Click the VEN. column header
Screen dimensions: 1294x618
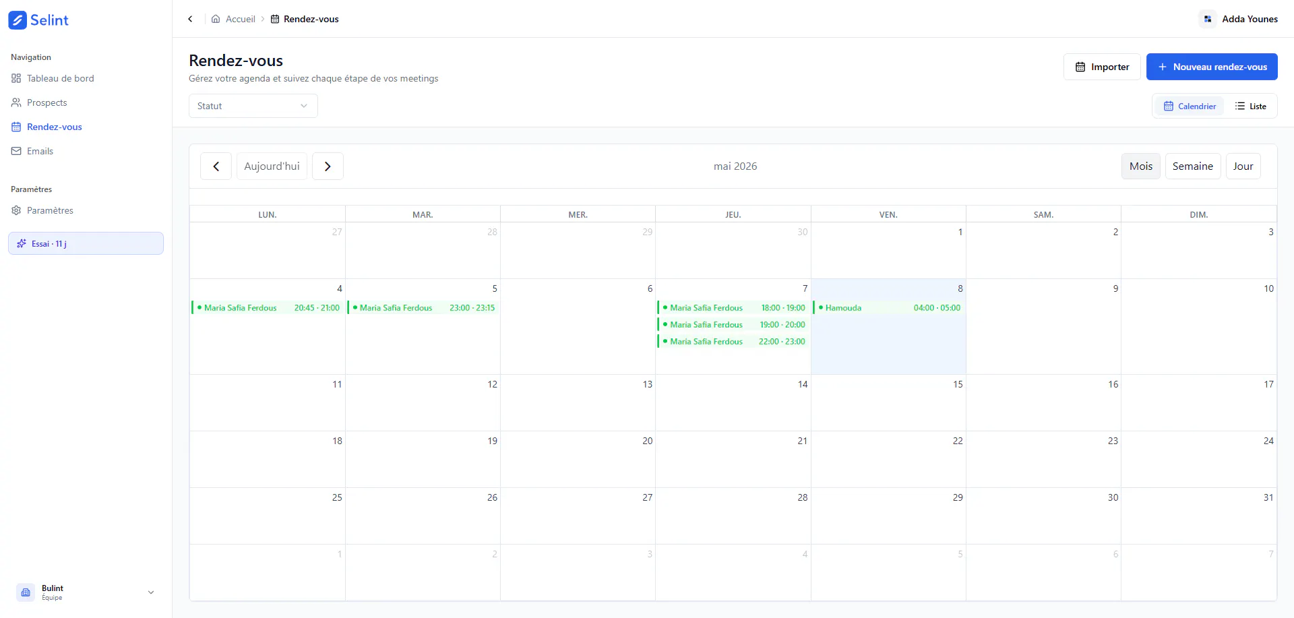point(888,214)
